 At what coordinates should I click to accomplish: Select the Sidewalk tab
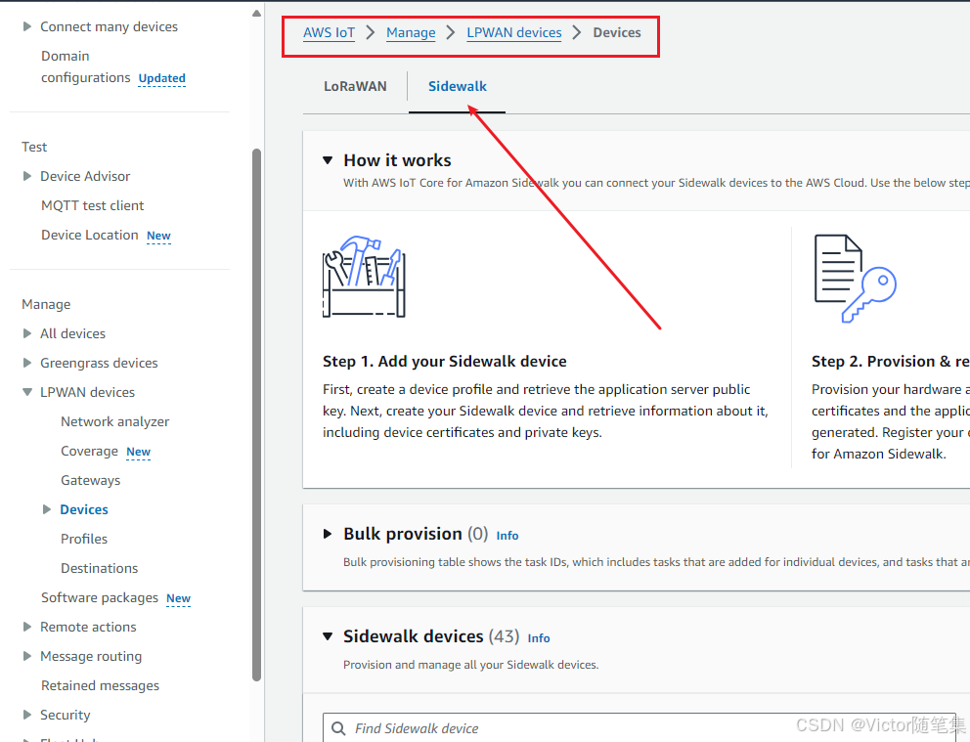[x=458, y=87]
